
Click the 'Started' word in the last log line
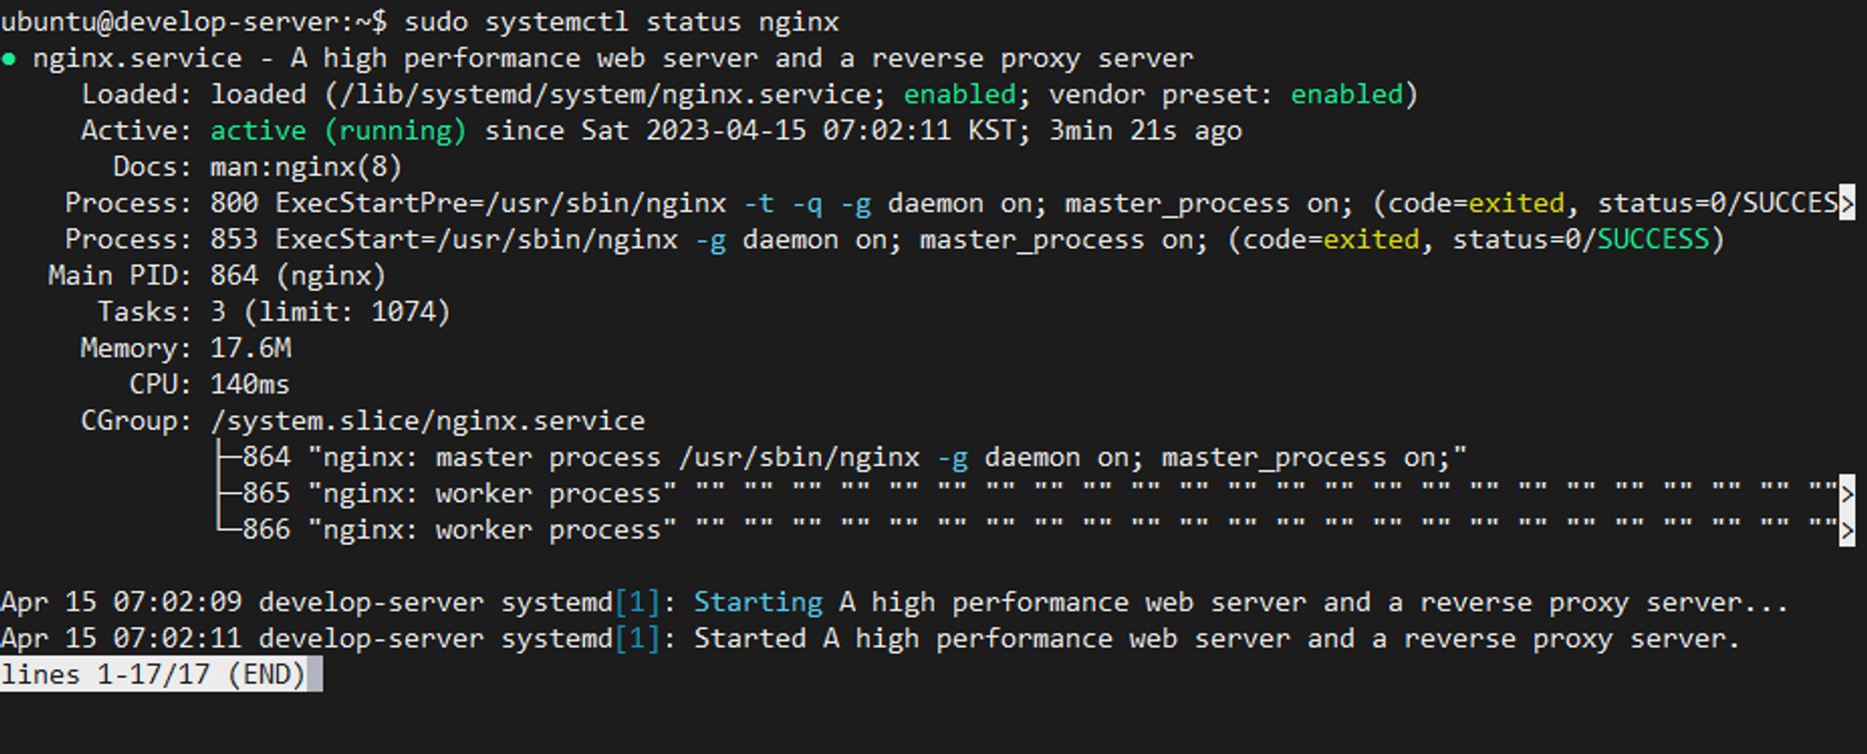[750, 639]
